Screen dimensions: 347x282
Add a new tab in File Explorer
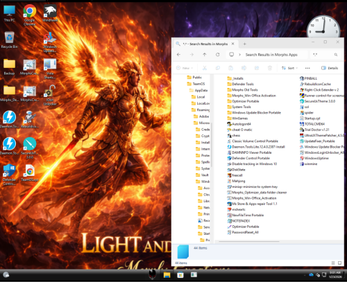tap(244, 44)
